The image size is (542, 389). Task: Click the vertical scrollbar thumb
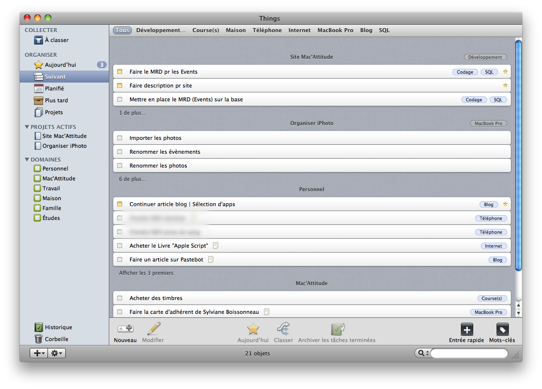point(518,156)
